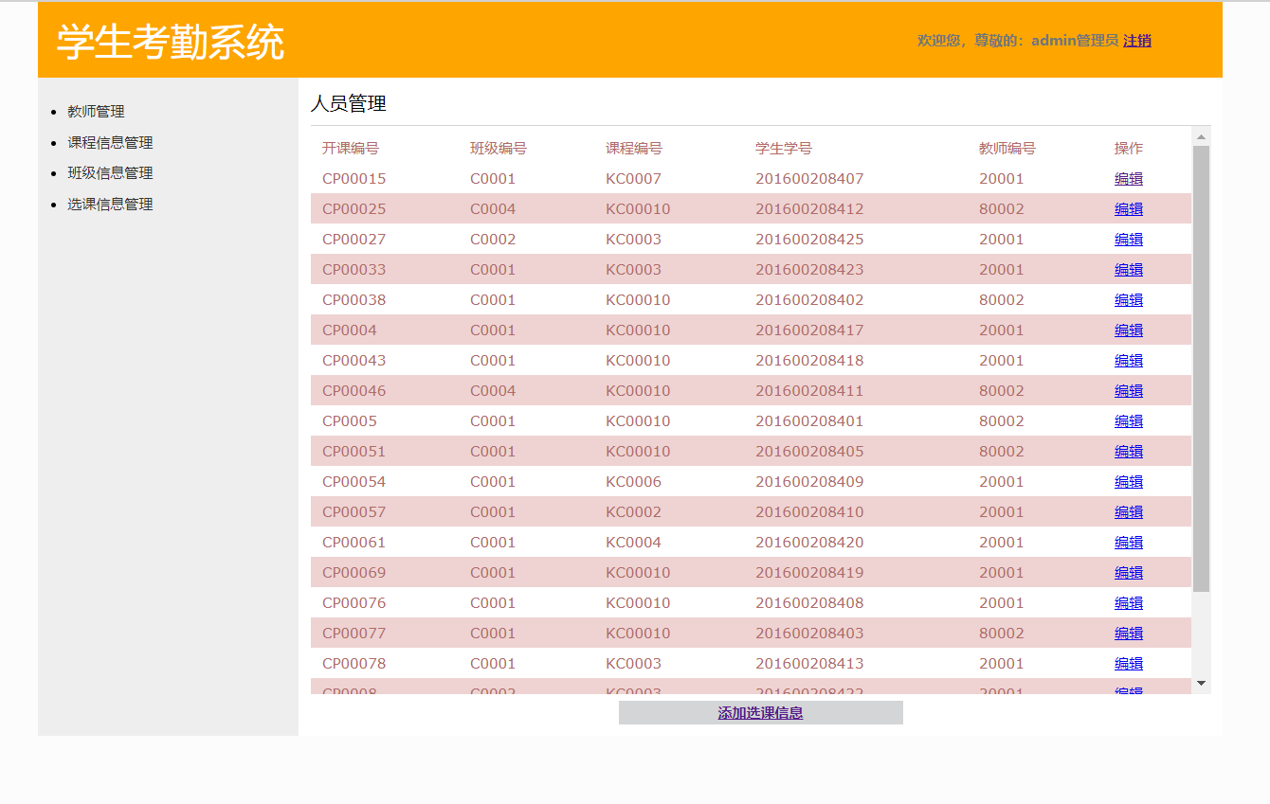The image size is (1270, 804).
Task: Click the 注销 logout link
Action: [1137, 41]
